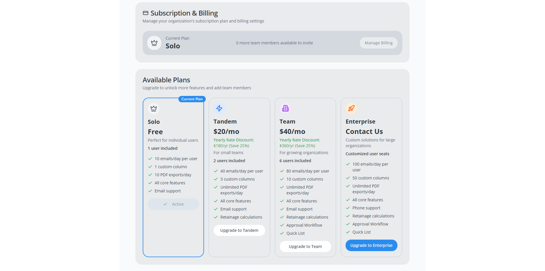Click the credit card icon beside Subscription & Billing
545x271 pixels.
(x=145, y=13)
